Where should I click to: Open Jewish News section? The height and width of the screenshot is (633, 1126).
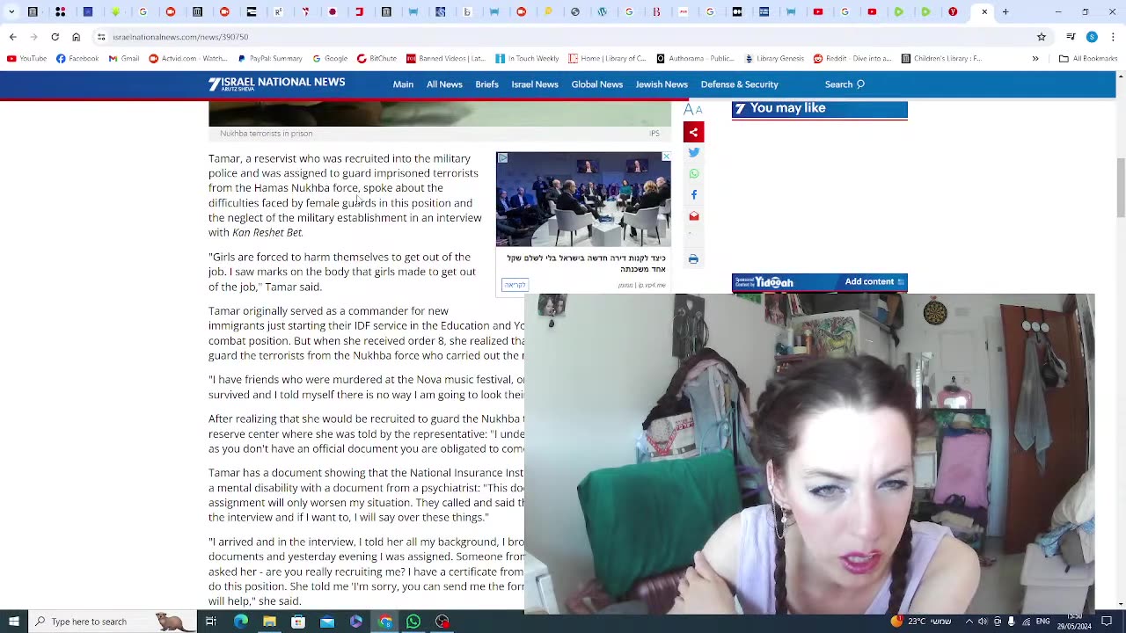click(662, 84)
